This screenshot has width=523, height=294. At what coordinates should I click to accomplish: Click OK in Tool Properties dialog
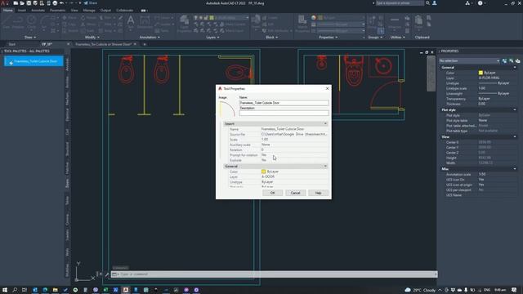(272, 193)
